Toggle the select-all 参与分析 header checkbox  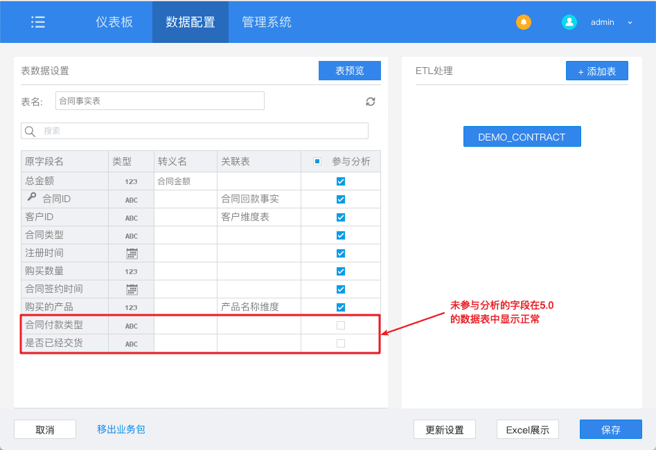[317, 161]
